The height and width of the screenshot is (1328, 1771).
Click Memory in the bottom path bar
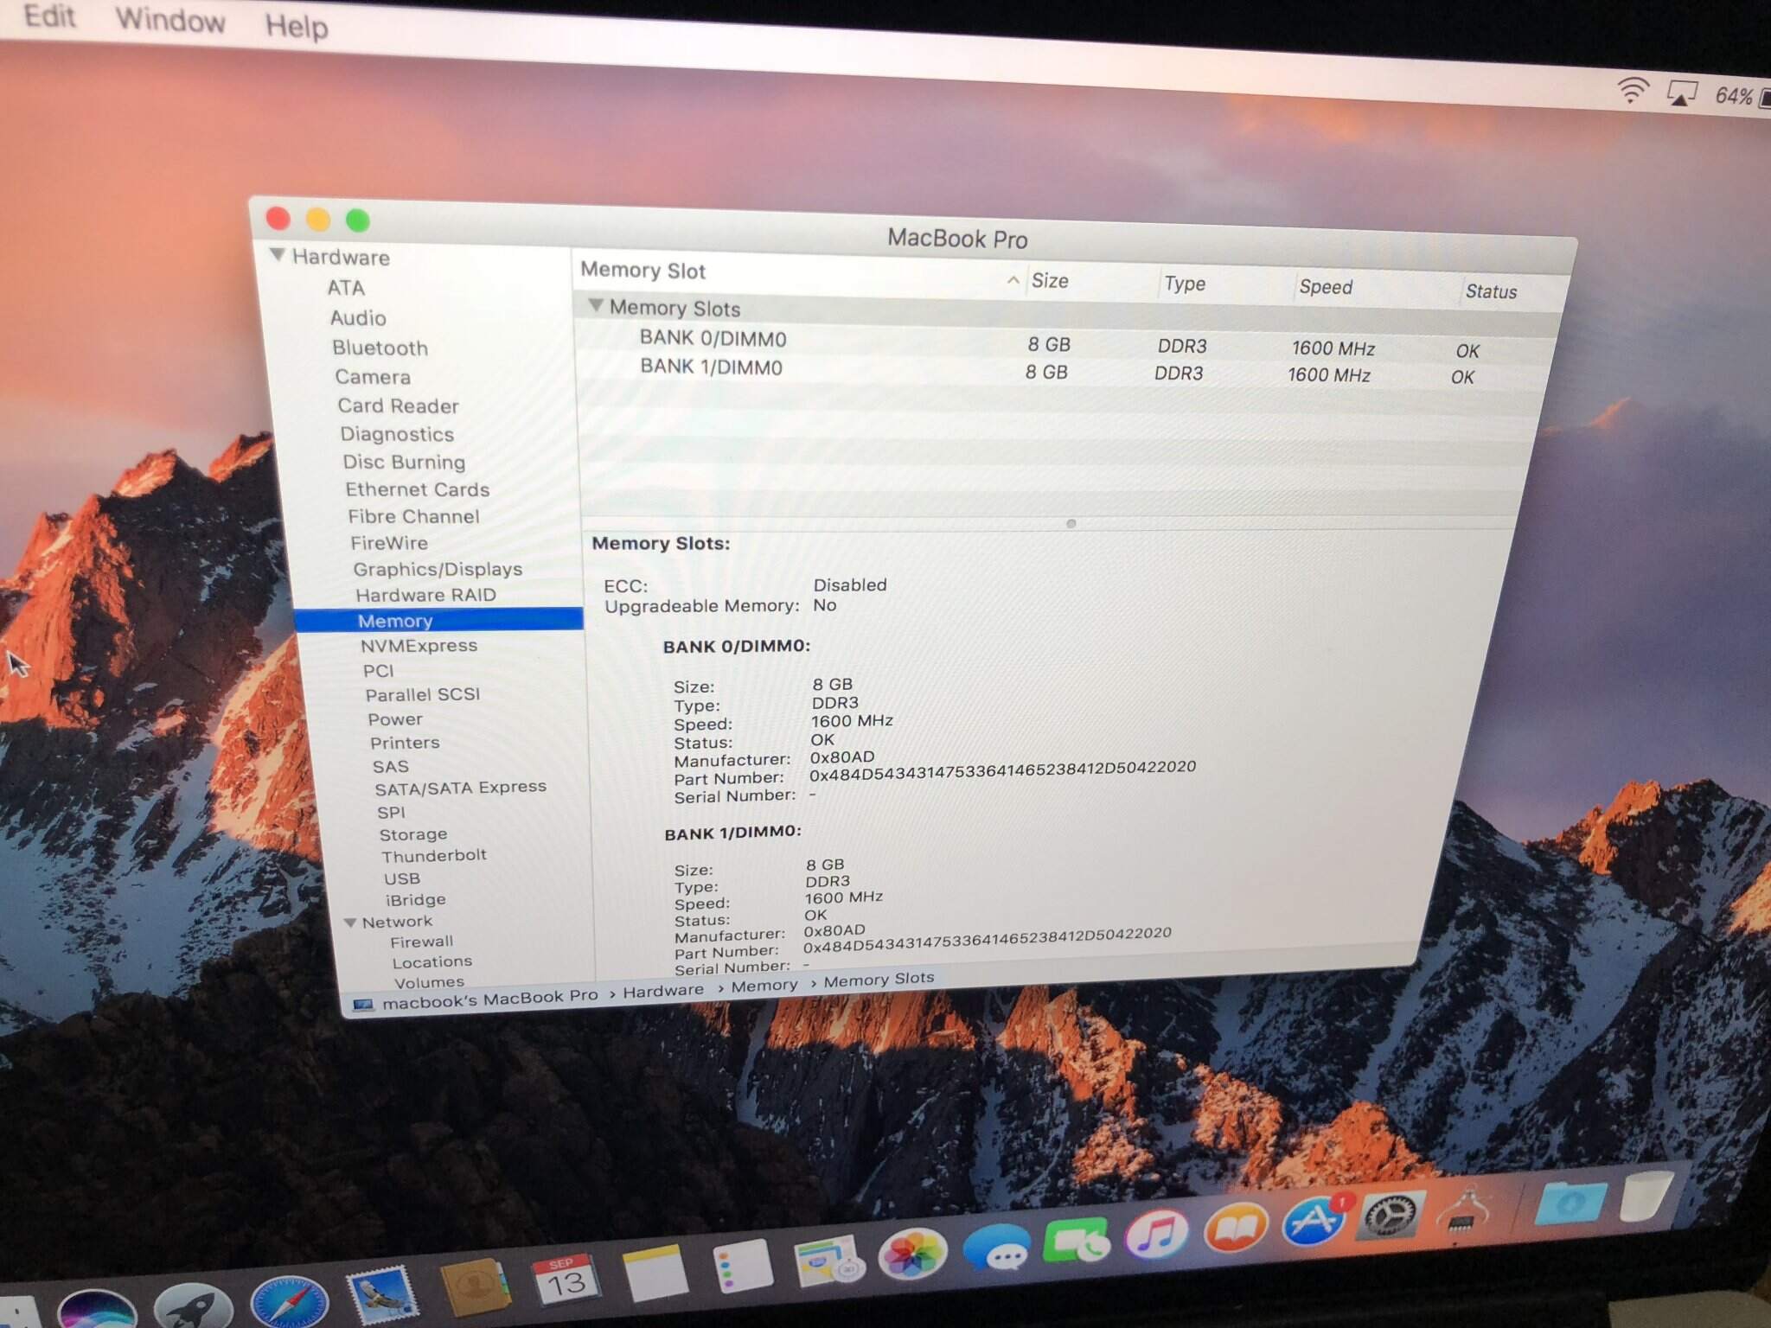(x=764, y=986)
